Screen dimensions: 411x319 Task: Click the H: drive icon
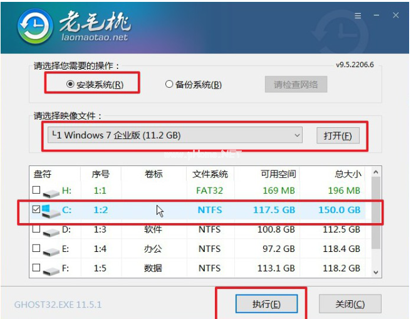point(51,191)
